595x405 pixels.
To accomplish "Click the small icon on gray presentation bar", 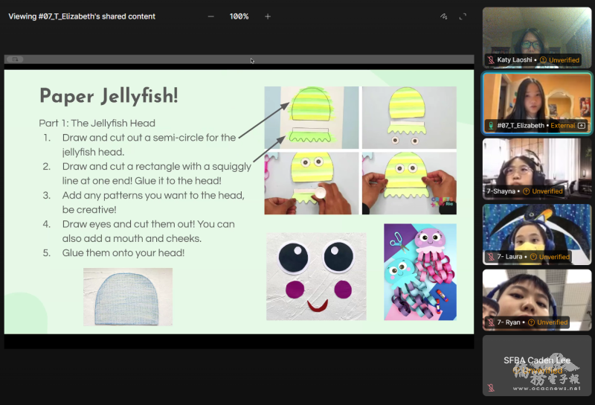I will tap(15, 59).
